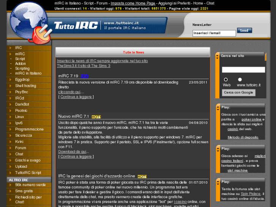This screenshot has width=276, height=207.
Task: Collapse the Cerca nel sito panel arrow
Action: [217, 57]
